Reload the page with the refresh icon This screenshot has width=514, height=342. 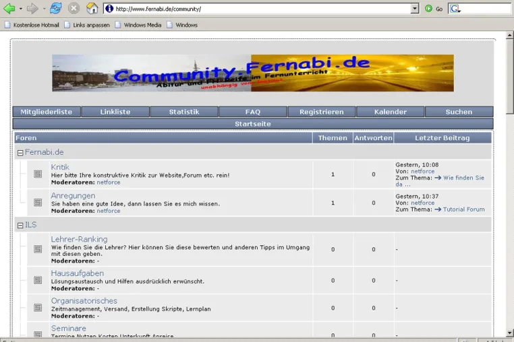(x=56, y=9)
